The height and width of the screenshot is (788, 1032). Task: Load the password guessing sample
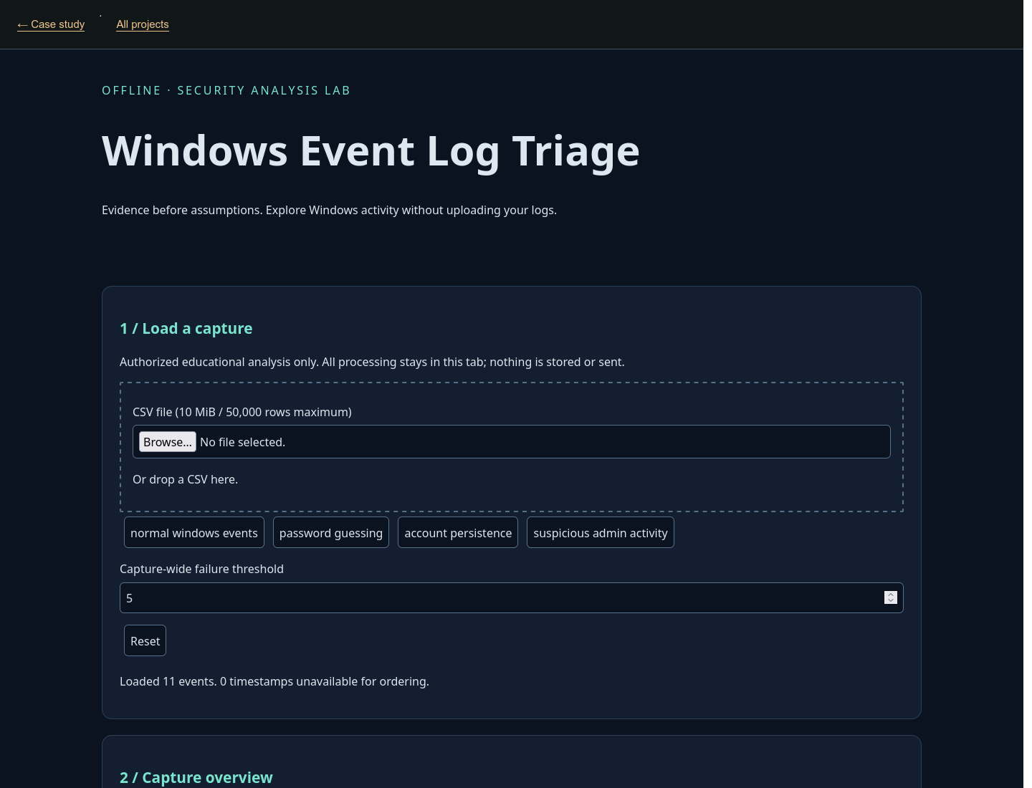pyautogui.click(x=331, y=532)
